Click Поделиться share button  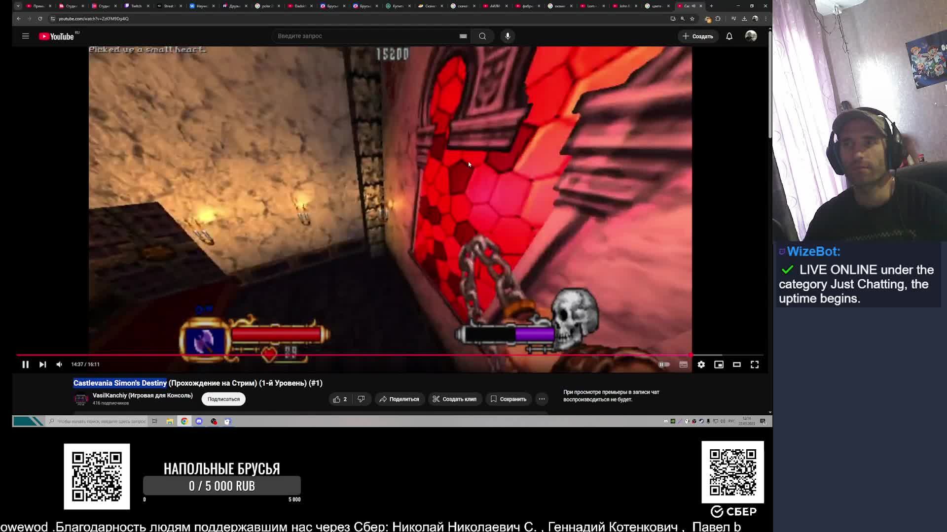point(399,399)
